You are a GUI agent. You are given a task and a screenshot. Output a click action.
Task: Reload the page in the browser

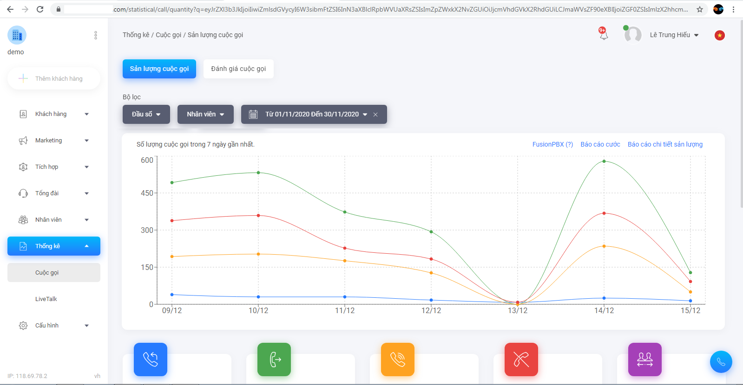point(40,9)
